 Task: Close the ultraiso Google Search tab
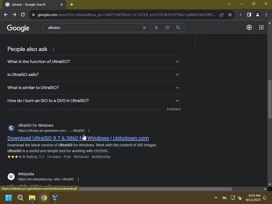tap(62, 5)
